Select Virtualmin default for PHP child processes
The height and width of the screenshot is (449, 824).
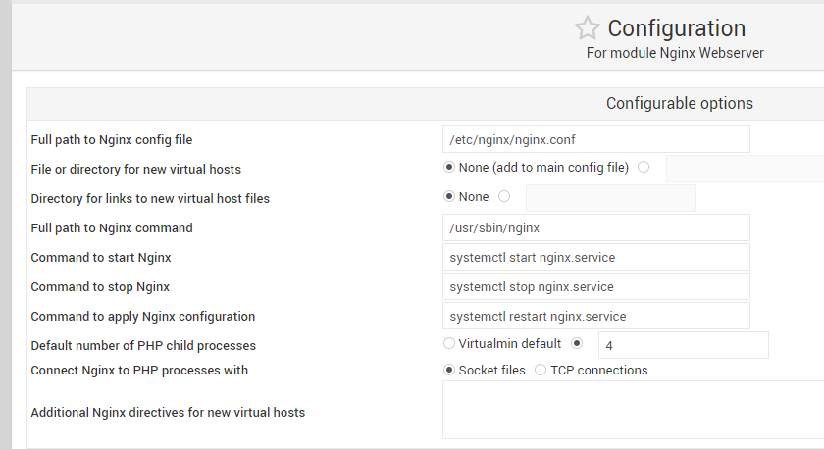pos(449,344)
